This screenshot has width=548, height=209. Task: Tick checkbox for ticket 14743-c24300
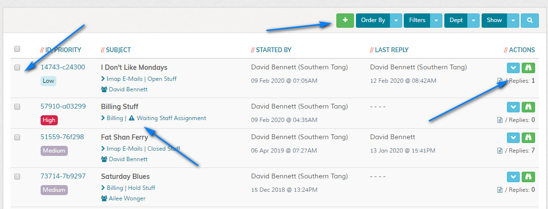[x=17, y=67]
